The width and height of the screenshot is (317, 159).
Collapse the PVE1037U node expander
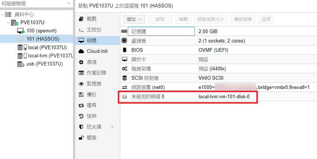8,23
